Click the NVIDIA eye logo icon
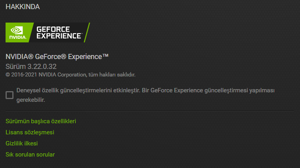Screen dimensions: 300x168 click(17, 30)
